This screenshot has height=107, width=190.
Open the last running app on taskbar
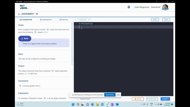pyautogui.click(x=117, y=104)
